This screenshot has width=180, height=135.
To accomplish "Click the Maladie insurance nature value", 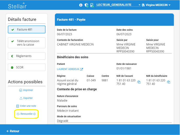I will click(62, 100).
